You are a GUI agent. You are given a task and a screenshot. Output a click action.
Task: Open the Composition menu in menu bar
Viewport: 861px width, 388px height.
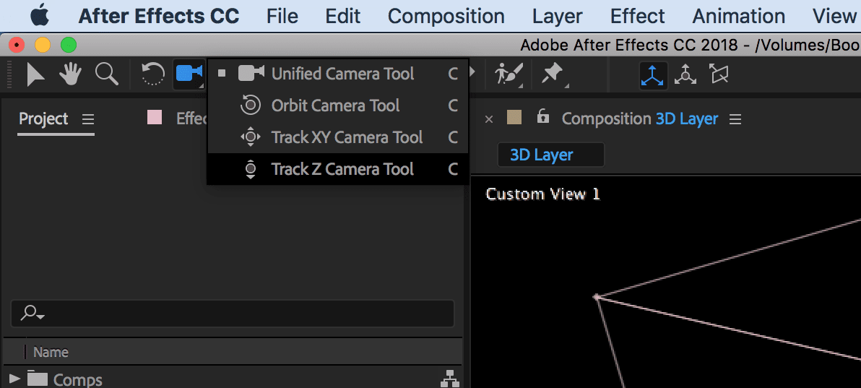[446, 17]
